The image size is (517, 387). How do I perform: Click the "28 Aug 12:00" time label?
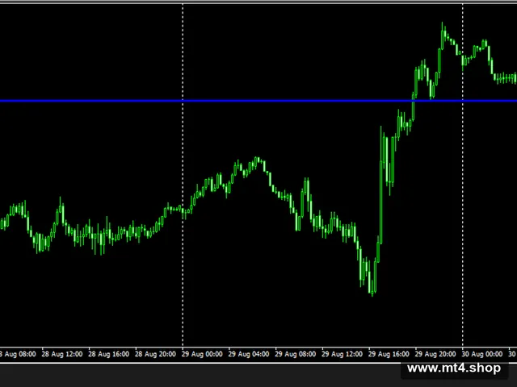point(62,354)
